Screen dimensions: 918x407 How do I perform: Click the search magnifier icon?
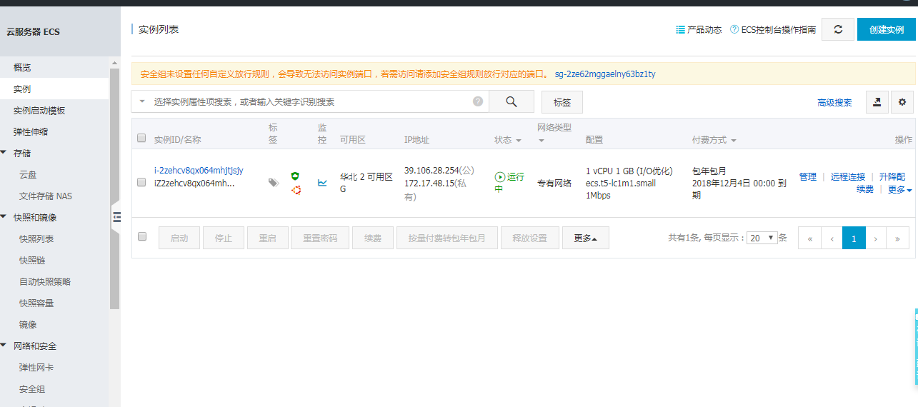pos(512,101)
